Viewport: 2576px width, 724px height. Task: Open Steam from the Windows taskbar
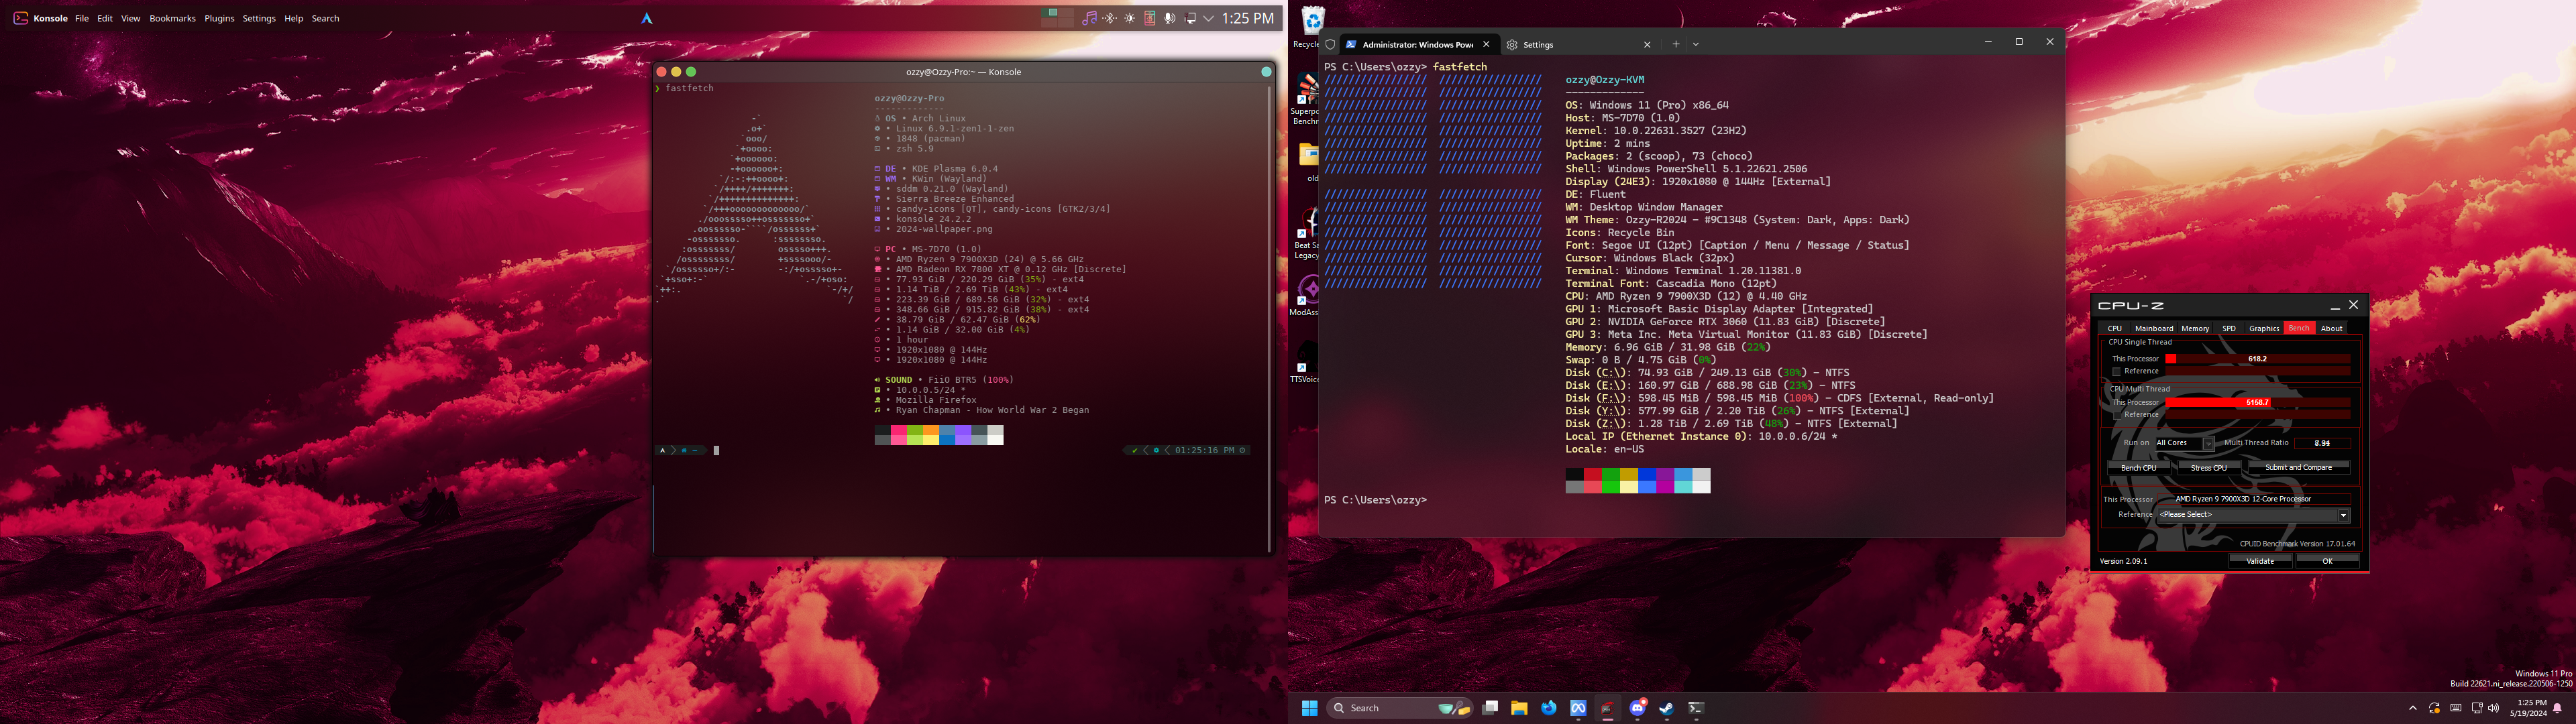(x=1666, y=708)
